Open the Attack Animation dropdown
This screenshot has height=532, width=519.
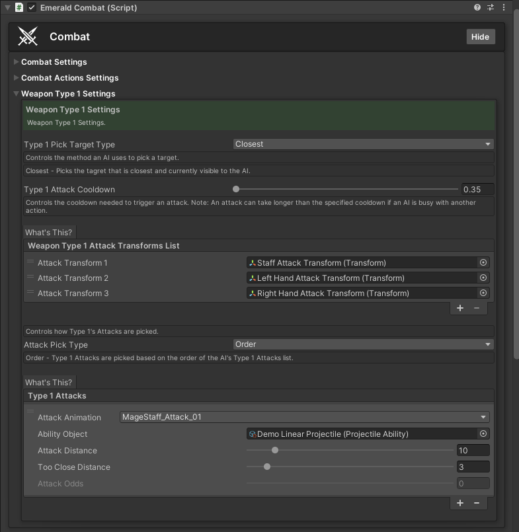coord(304,417)
